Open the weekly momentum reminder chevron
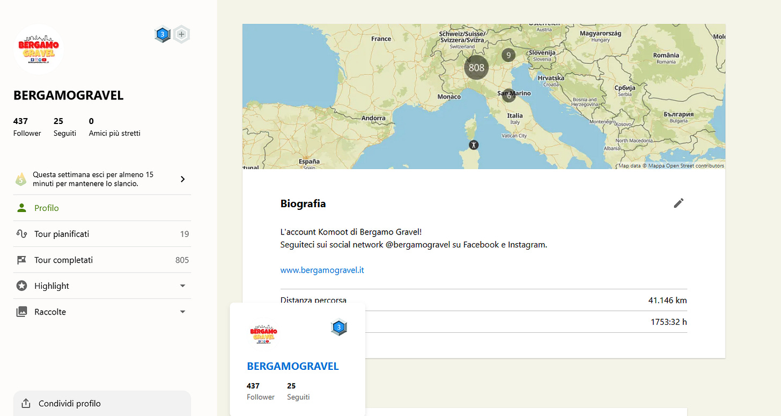Viewport: 781px width, 416px height. (x=182, y=179)
